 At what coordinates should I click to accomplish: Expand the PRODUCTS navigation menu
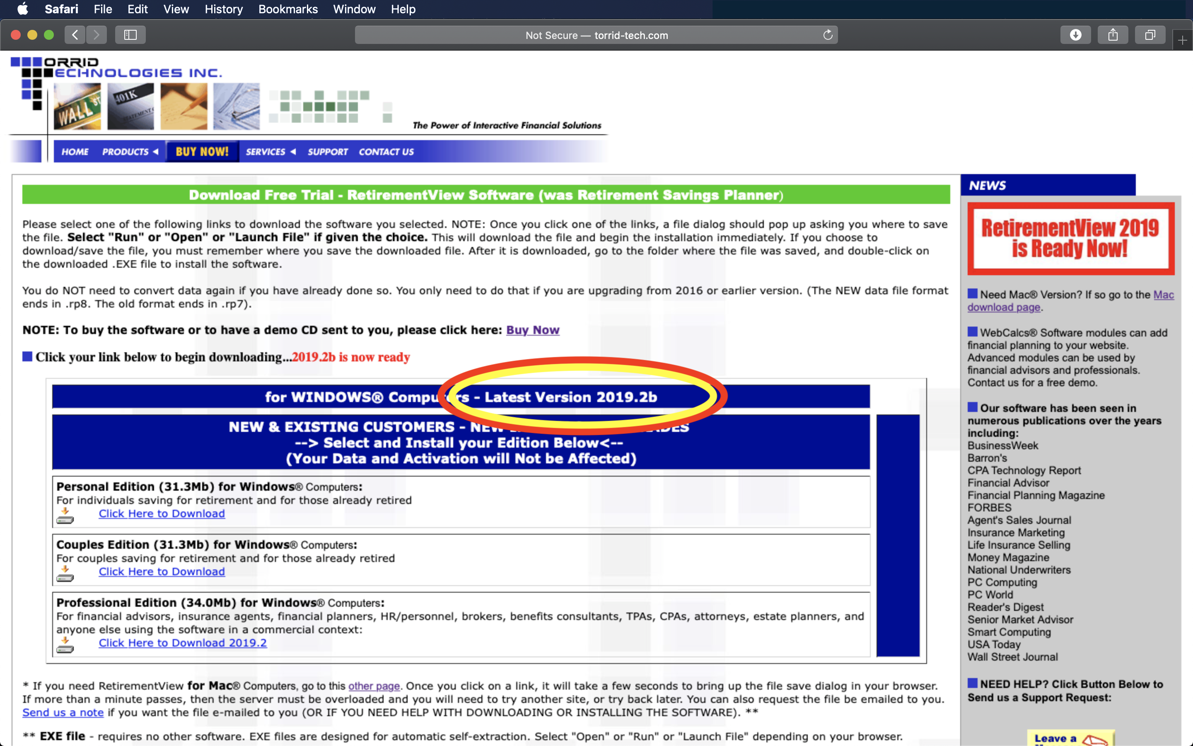click(x=130, y=152)
